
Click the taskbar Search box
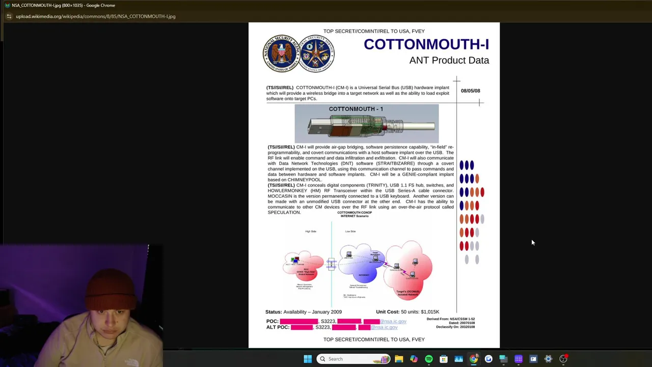coord(353,359)
